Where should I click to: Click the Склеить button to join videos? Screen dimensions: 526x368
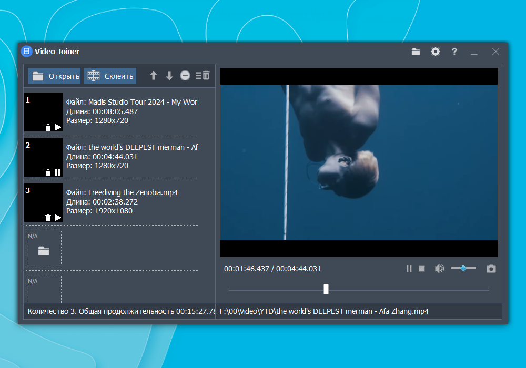[x=110, y=76]
